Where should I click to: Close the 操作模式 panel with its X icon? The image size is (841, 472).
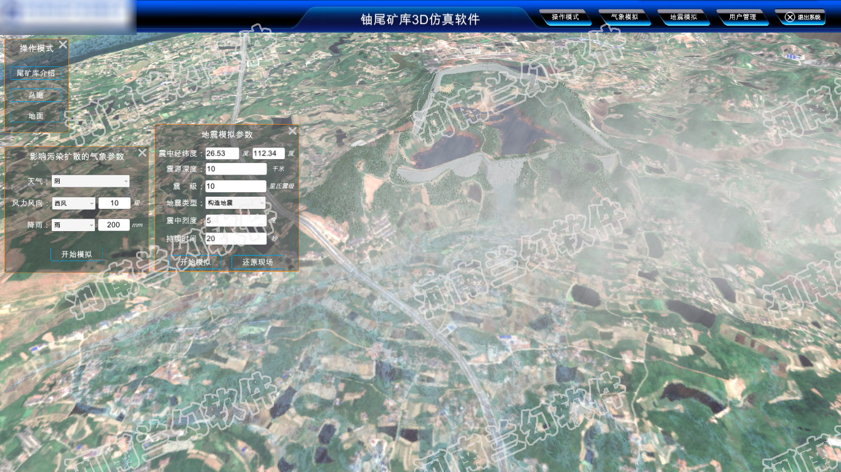[x=63, y=44]
